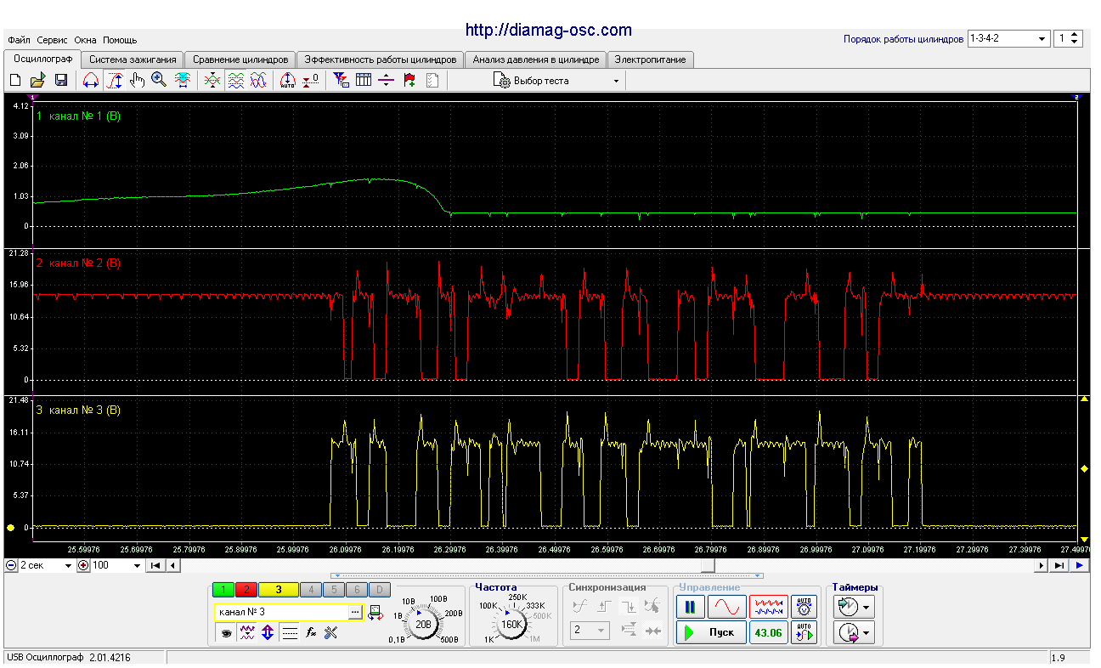Switch to Электропитание tab

point(651,59)
